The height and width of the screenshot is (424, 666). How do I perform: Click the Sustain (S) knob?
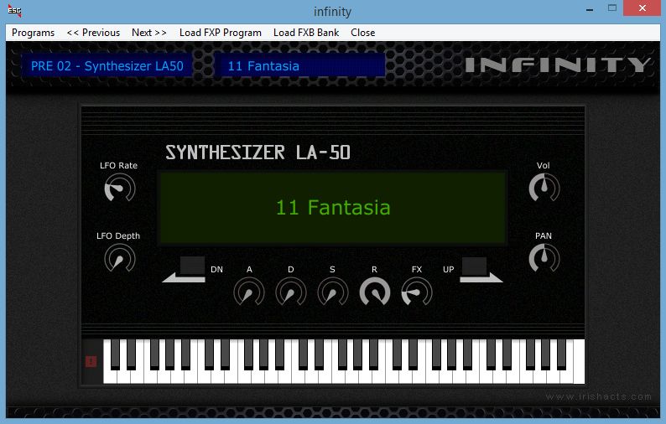tap(333, 292)
